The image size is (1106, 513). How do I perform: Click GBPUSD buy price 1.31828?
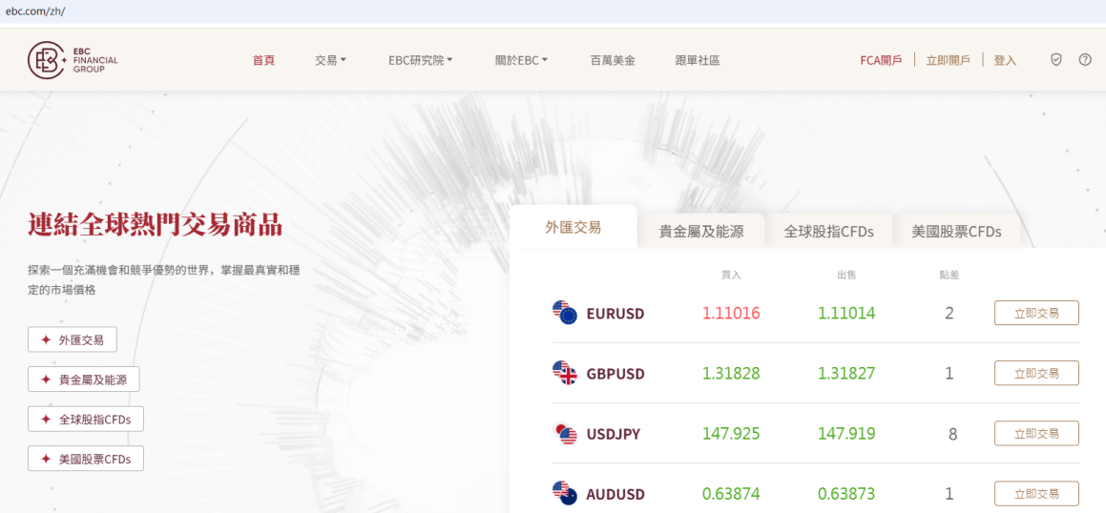pyautogui.click(x=731, y=374)
